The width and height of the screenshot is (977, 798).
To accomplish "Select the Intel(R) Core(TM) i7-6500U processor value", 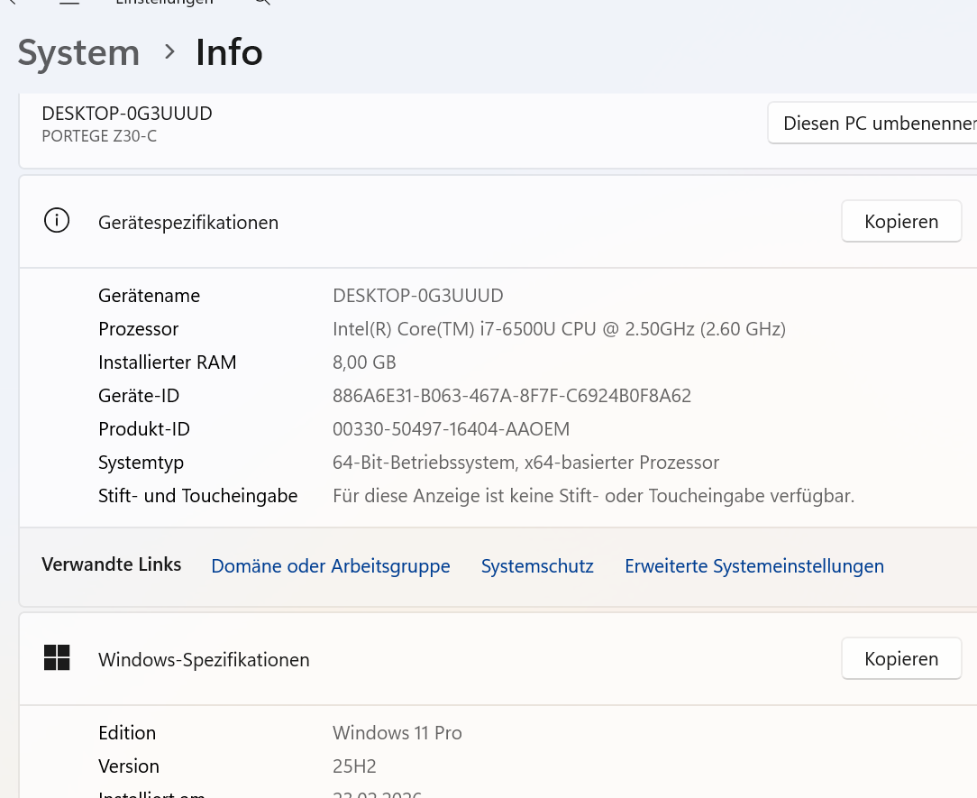I will click(x=559, y=329).
